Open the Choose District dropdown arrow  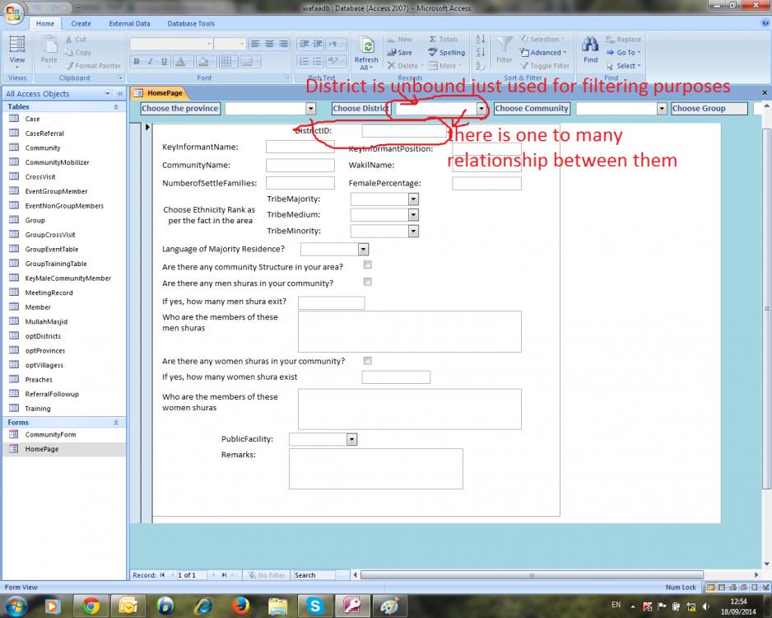point(481,109)
